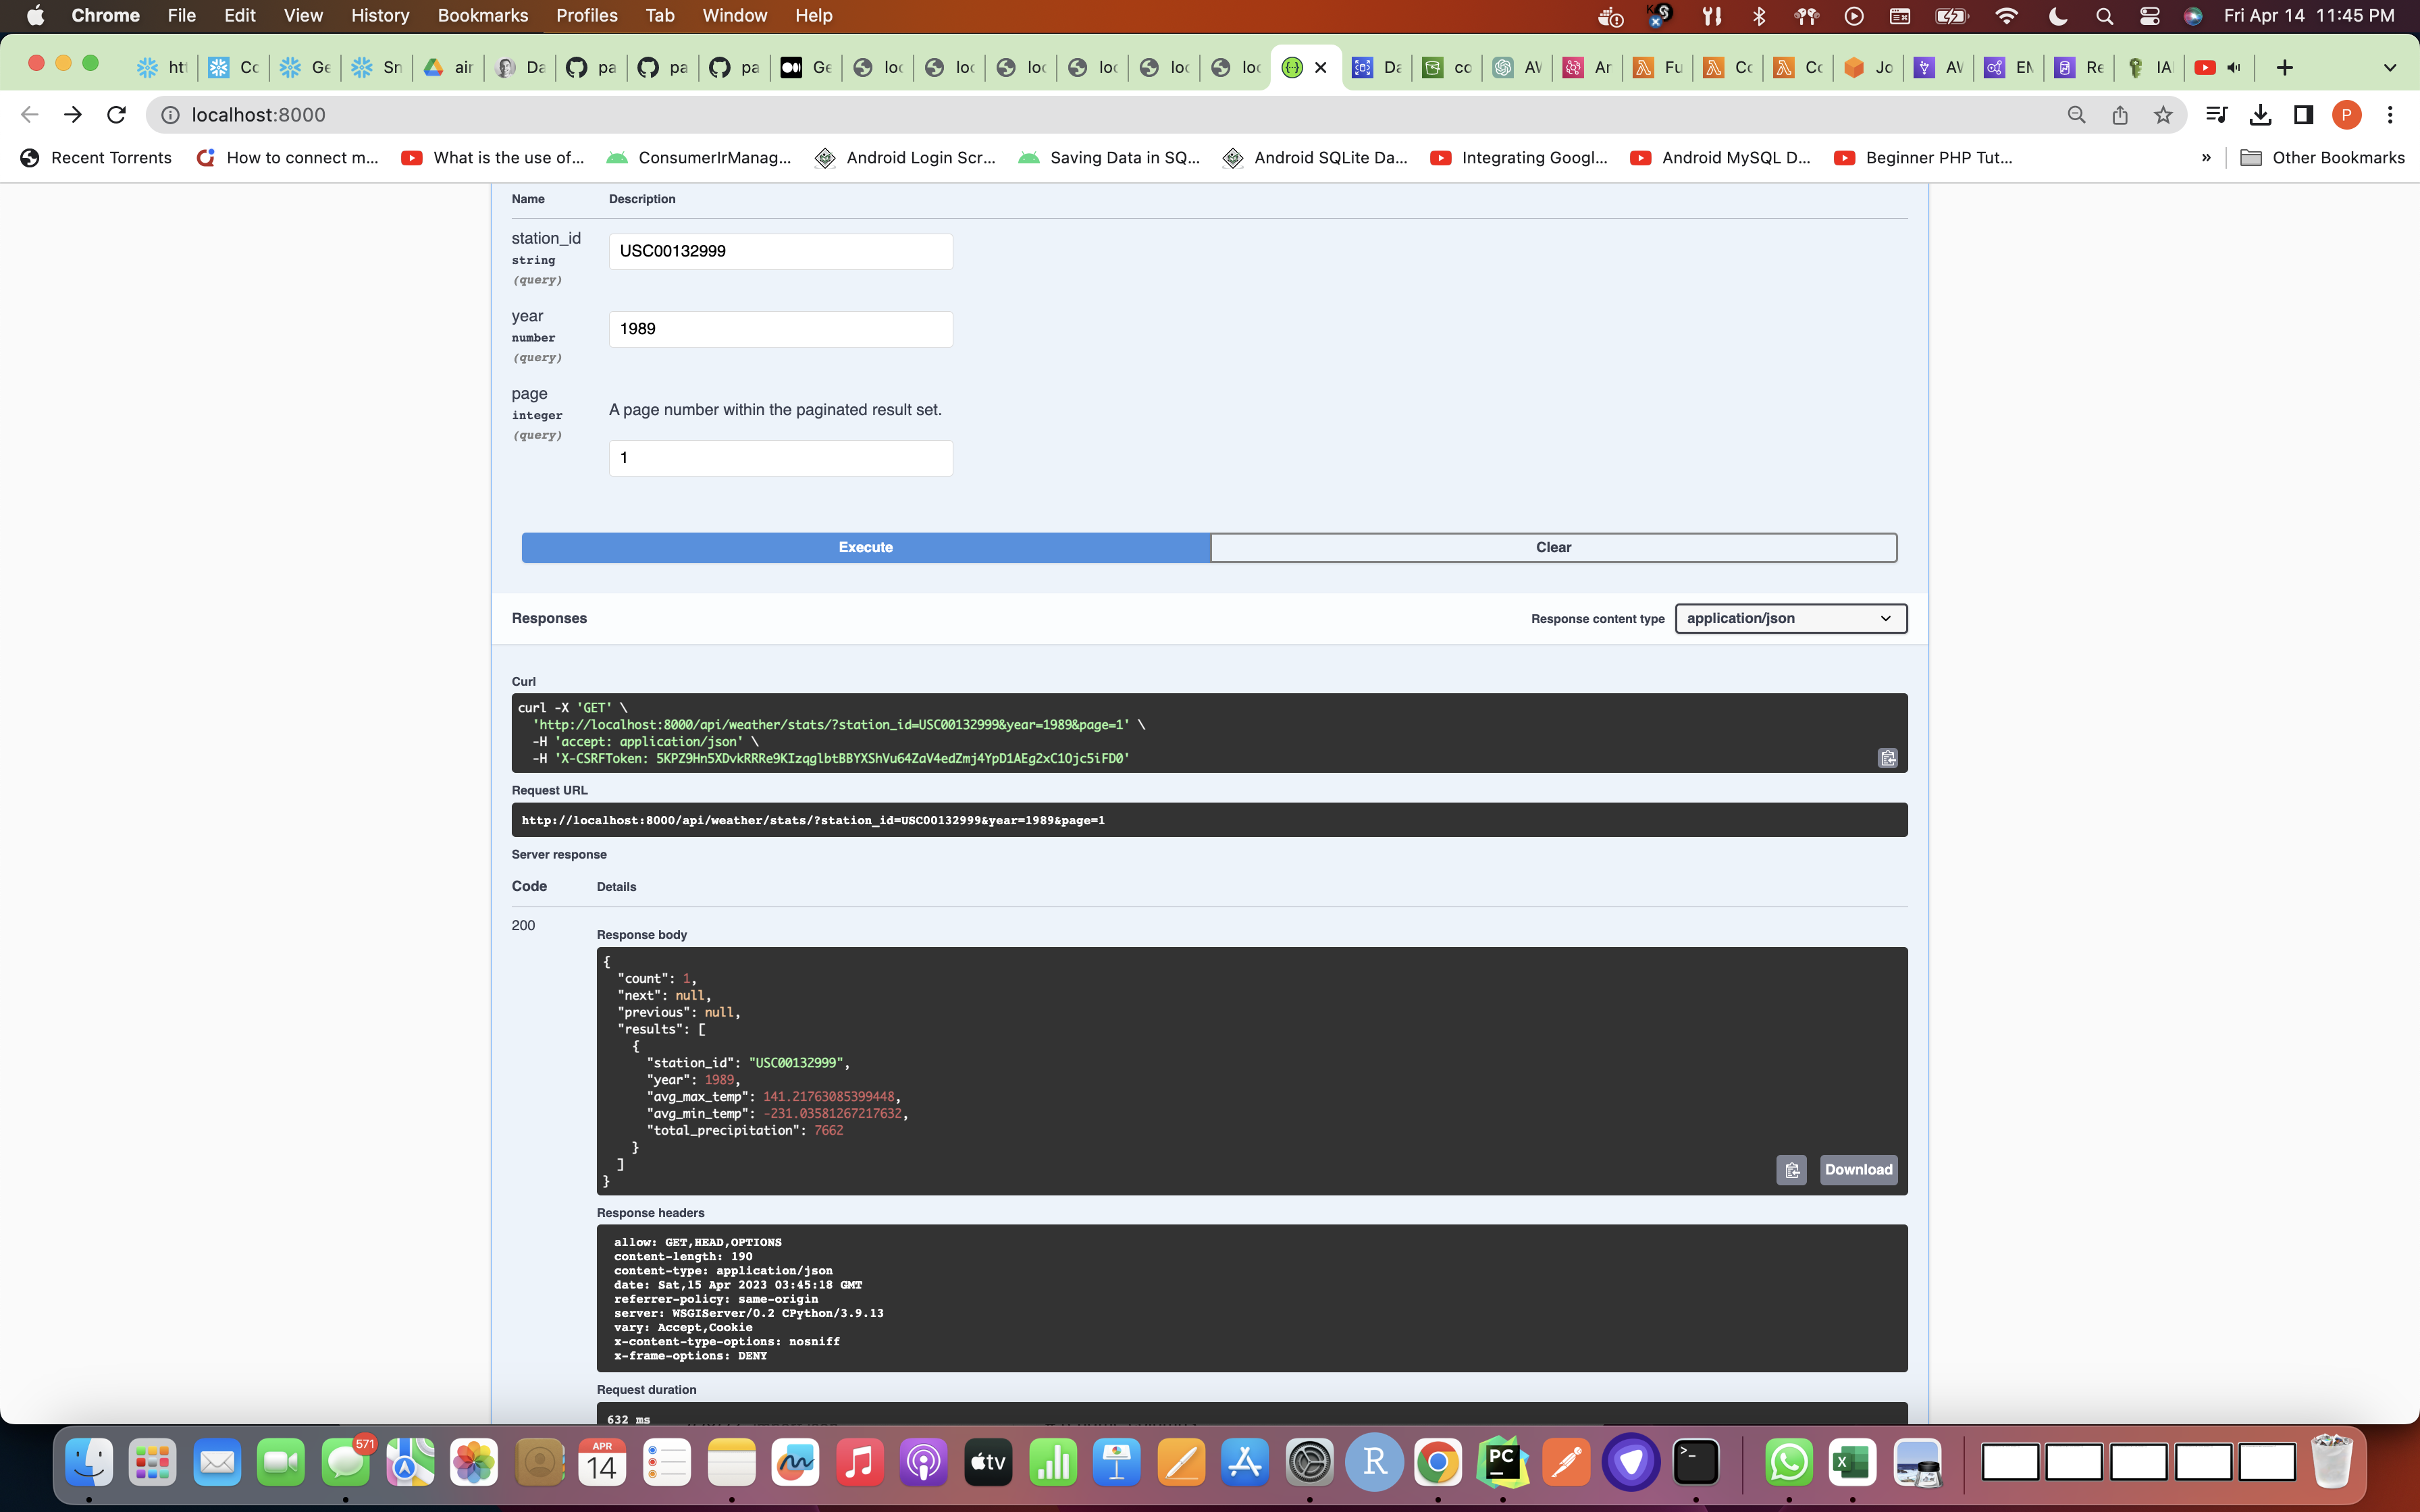
Task: Click the share icon in address bar
Action: click(x=2120, y=115)
